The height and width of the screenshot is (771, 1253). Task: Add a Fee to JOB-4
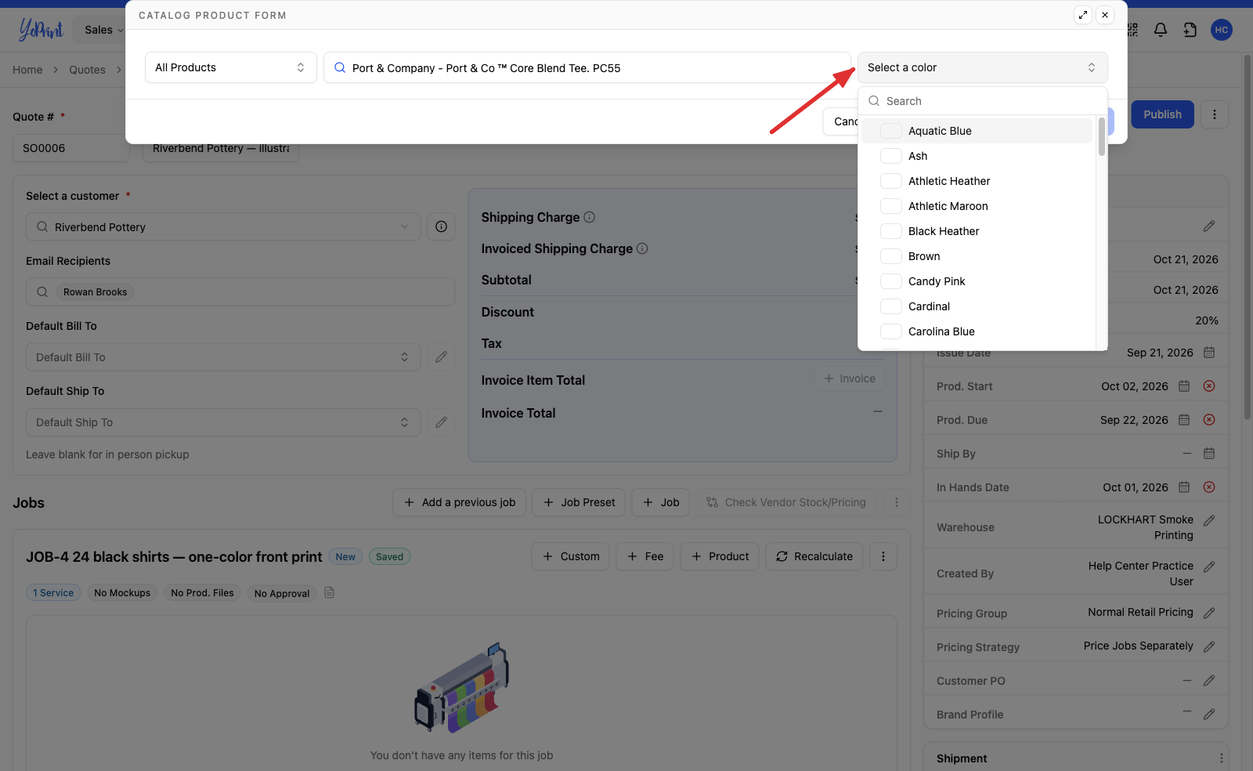coord(645,556)
